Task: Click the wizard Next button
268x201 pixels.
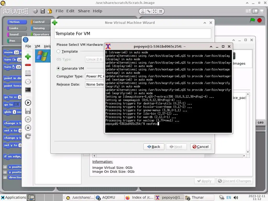Action: [176, 147]
